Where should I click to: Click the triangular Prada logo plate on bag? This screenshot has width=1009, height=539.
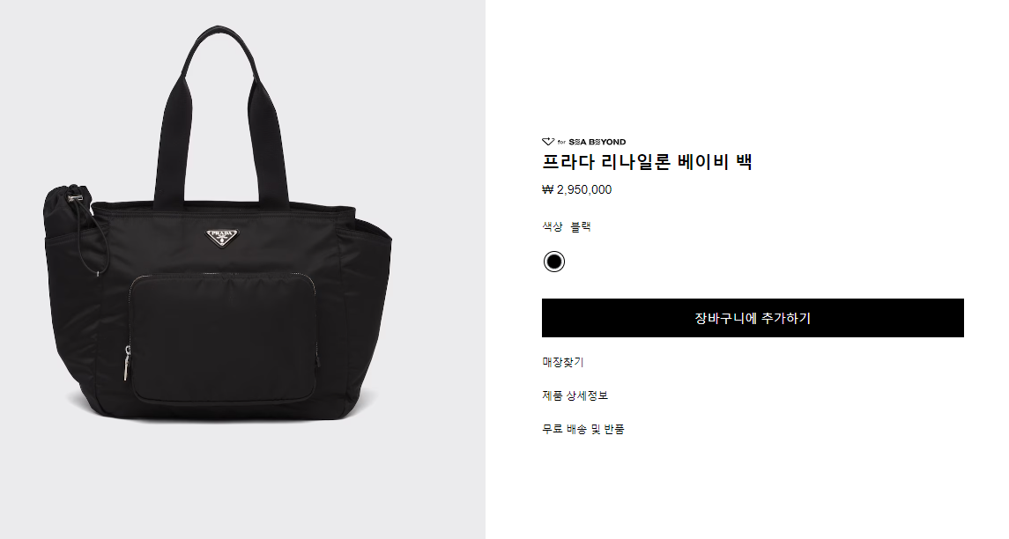[222, 237]
